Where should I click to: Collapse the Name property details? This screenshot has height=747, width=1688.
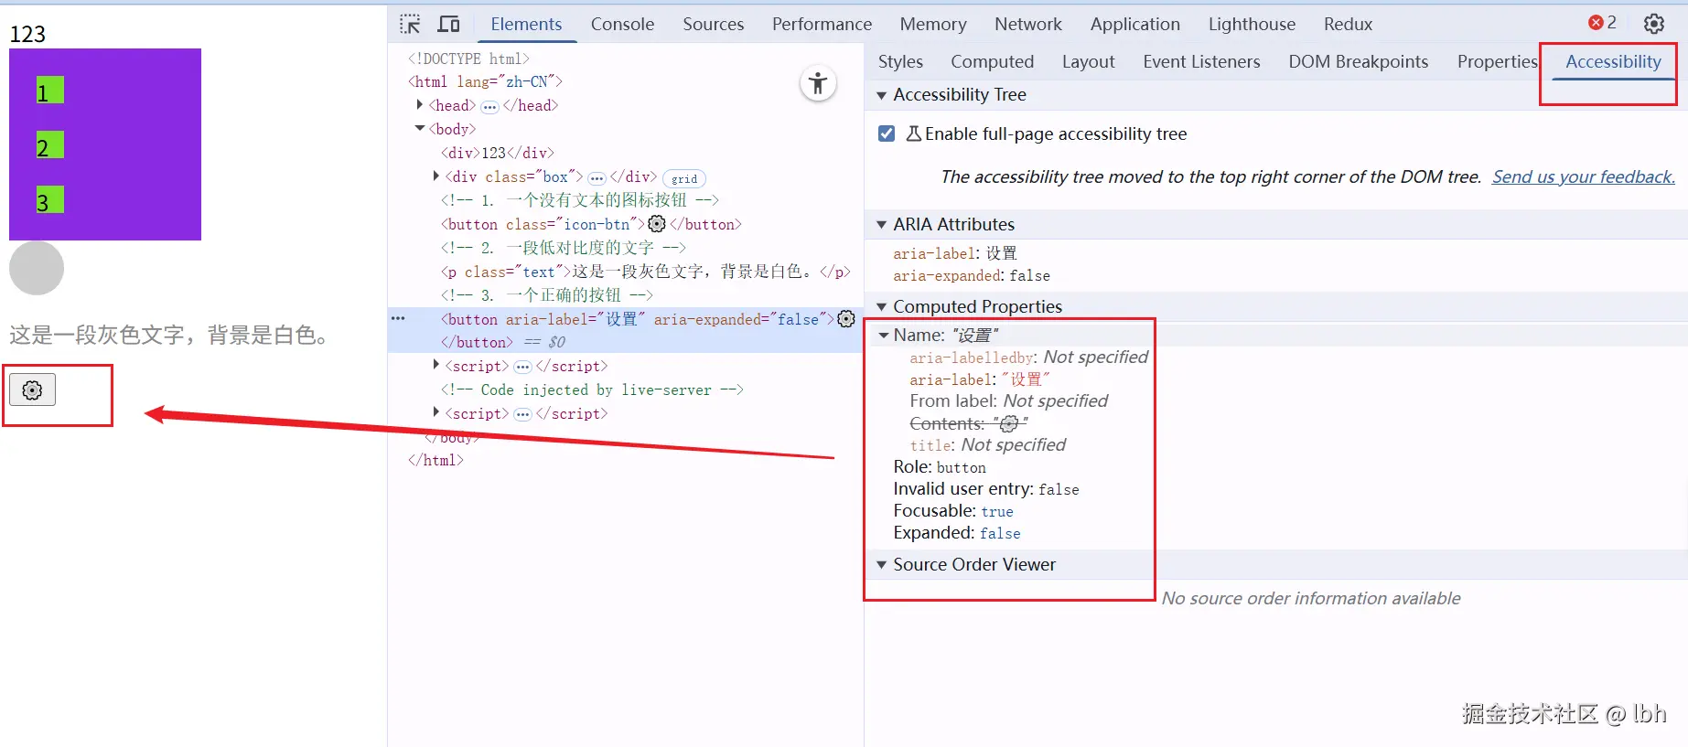pyautogui.click(x=884, y=336)
